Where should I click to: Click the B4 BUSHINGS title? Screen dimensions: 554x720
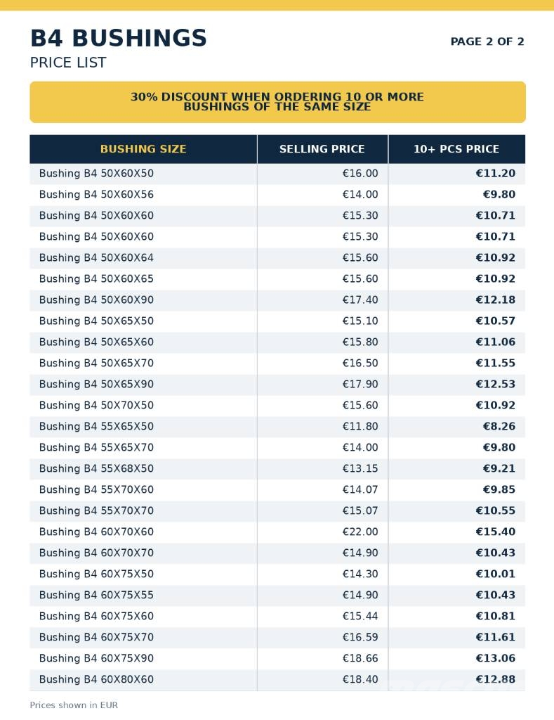point(119,38)
